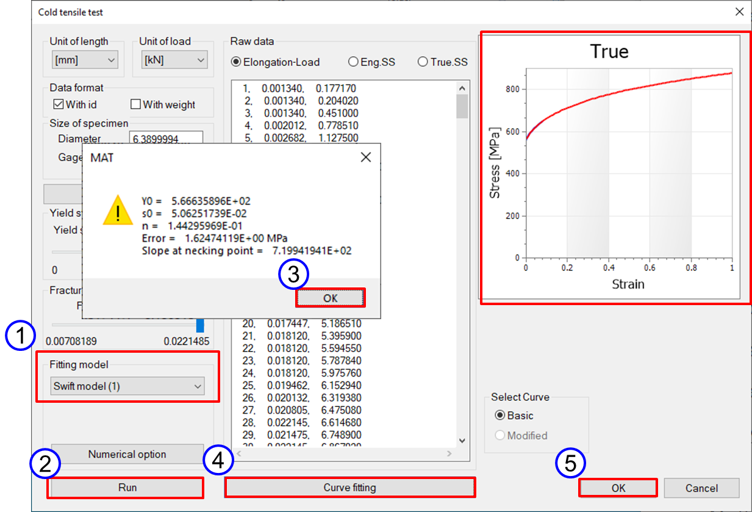The height and width of the screenshot is (512, 752).
Task: Close the Cold tensile test window
Action: (x=739, y=12)
